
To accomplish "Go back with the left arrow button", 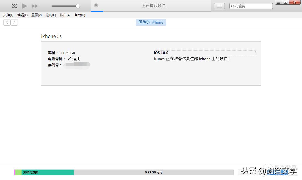I will click(7, 22).
